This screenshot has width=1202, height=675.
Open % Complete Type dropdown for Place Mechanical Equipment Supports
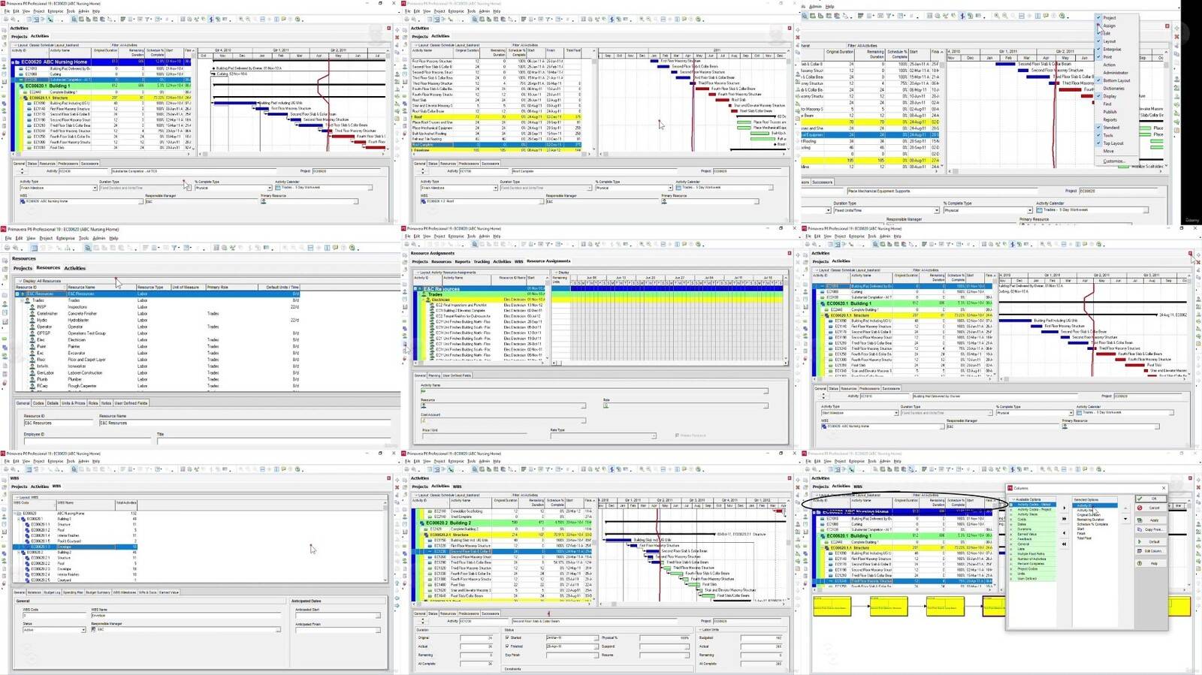pos(1029,210)
